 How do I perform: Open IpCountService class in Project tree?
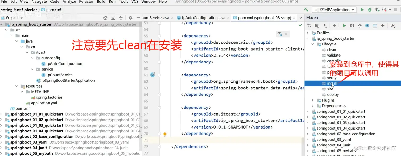click(x=59, y=75)
